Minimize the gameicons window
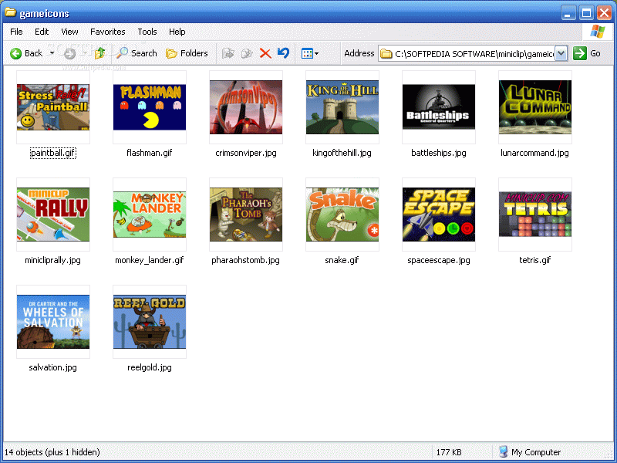 coord(568,13)
